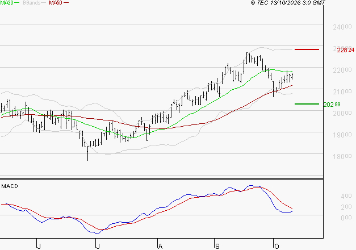Click the MACD 000 zero axis label

pyautogui.click(x=346, y=218)
